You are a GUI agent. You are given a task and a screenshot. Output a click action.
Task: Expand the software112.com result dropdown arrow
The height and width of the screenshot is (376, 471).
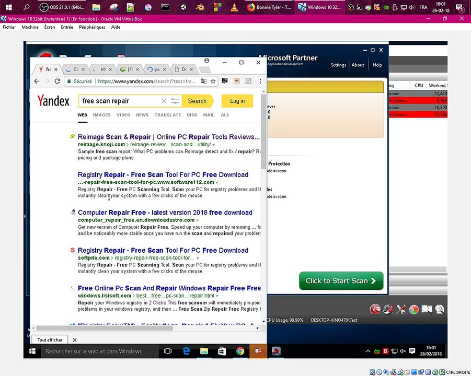[217, 182]
